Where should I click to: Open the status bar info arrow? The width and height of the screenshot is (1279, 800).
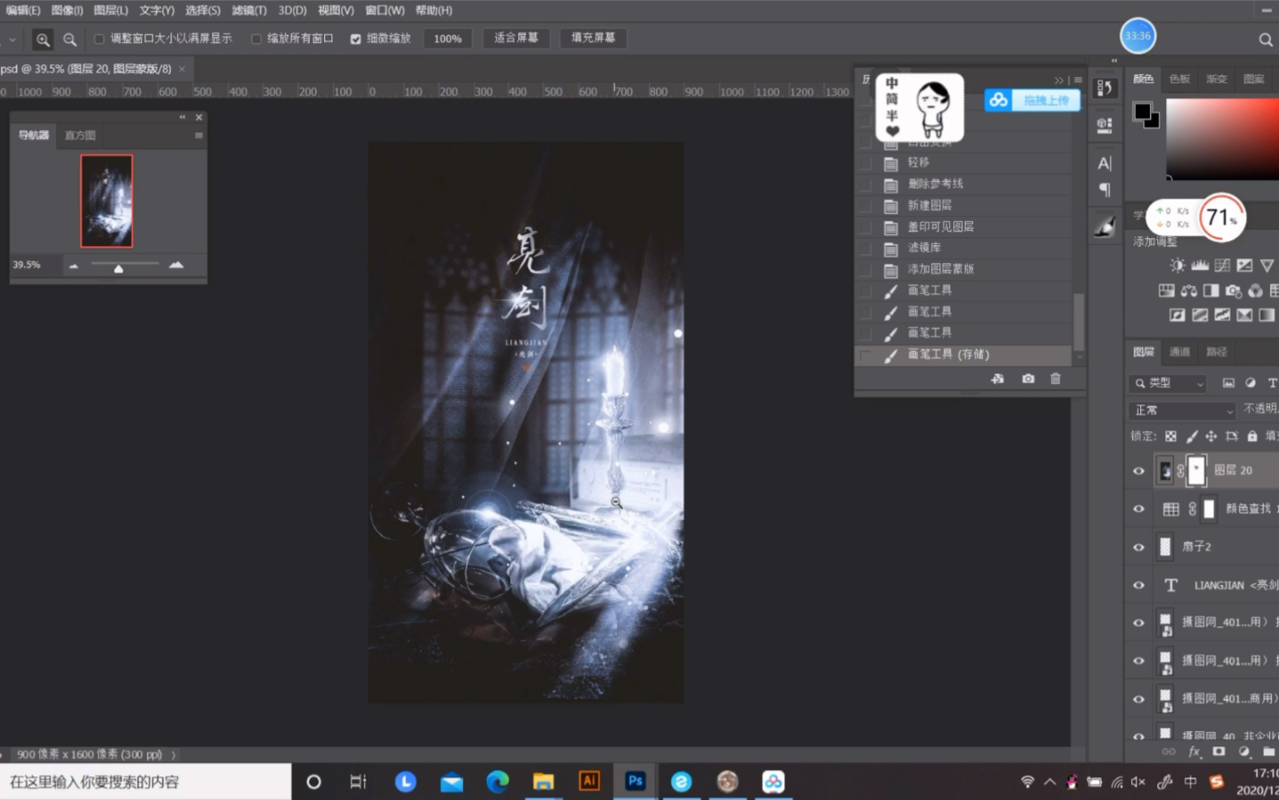[x=173, y=755]
